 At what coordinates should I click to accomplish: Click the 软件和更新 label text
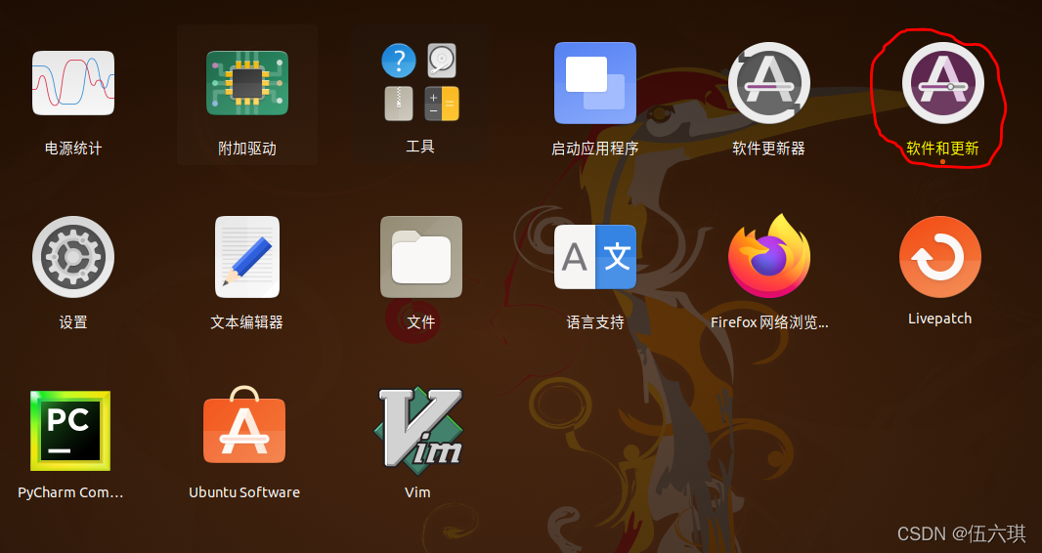pos(943,149)
